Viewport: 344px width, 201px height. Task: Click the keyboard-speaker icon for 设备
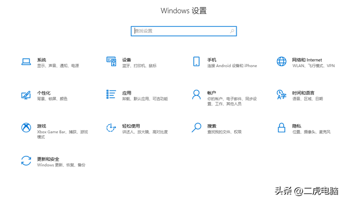[111, 61]
